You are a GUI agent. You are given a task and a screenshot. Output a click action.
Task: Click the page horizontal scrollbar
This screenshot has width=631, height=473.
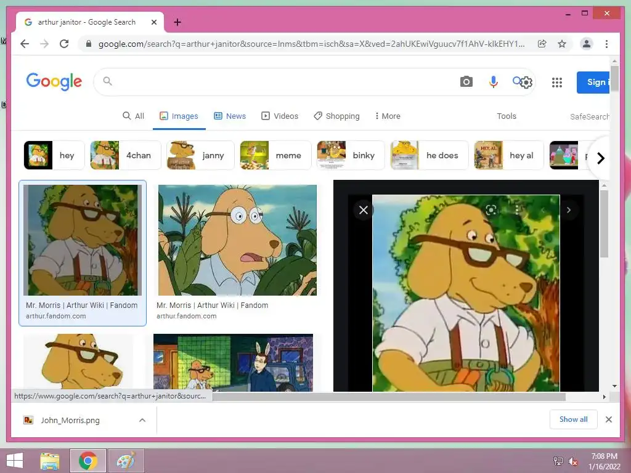click(x=389, y=397)
